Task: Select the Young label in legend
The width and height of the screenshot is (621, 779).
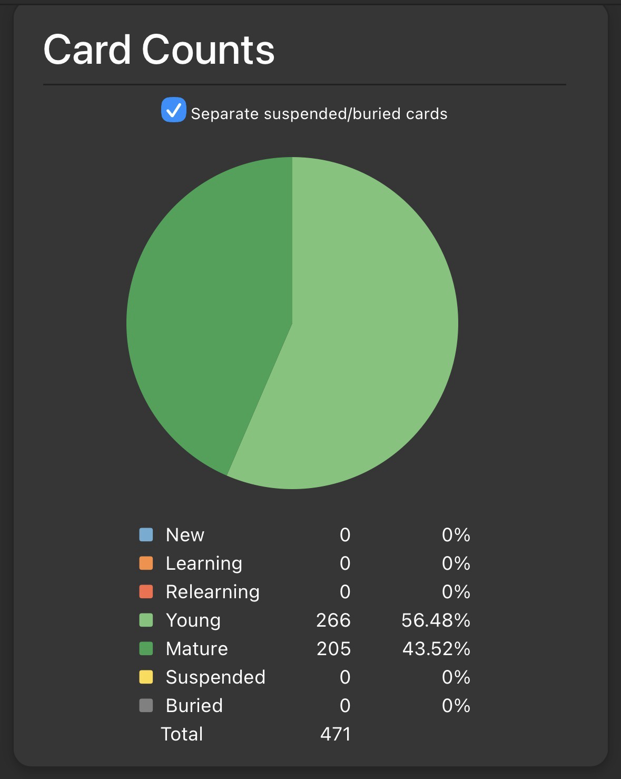Action: 193,620
